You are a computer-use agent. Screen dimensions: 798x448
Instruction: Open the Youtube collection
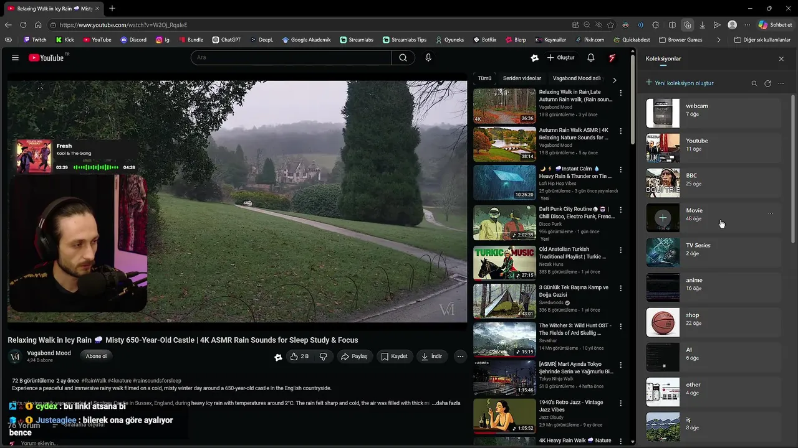tap(713, 148)
